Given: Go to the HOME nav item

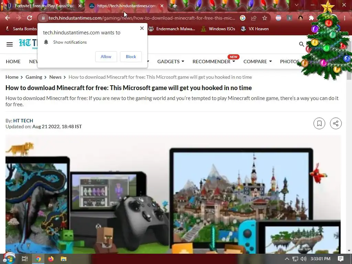Looking at the screenshot, I should (x=13, y=62).
